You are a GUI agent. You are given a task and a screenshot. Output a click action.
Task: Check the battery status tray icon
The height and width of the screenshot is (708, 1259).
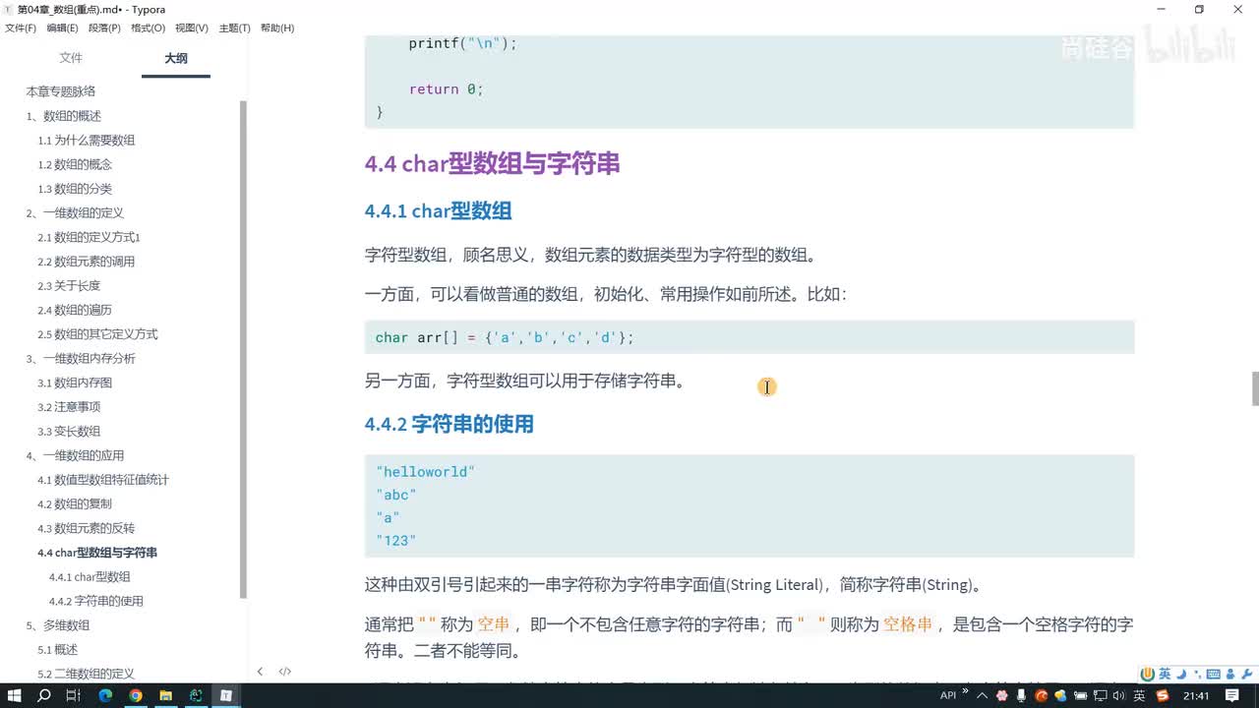[x=1081, y=695]
